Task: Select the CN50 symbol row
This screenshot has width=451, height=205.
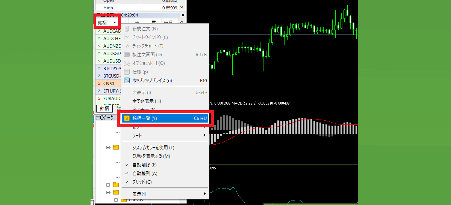Action: 109,84
